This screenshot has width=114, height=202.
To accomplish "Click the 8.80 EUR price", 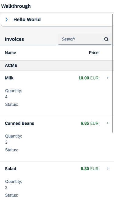I will coord(90,168).
